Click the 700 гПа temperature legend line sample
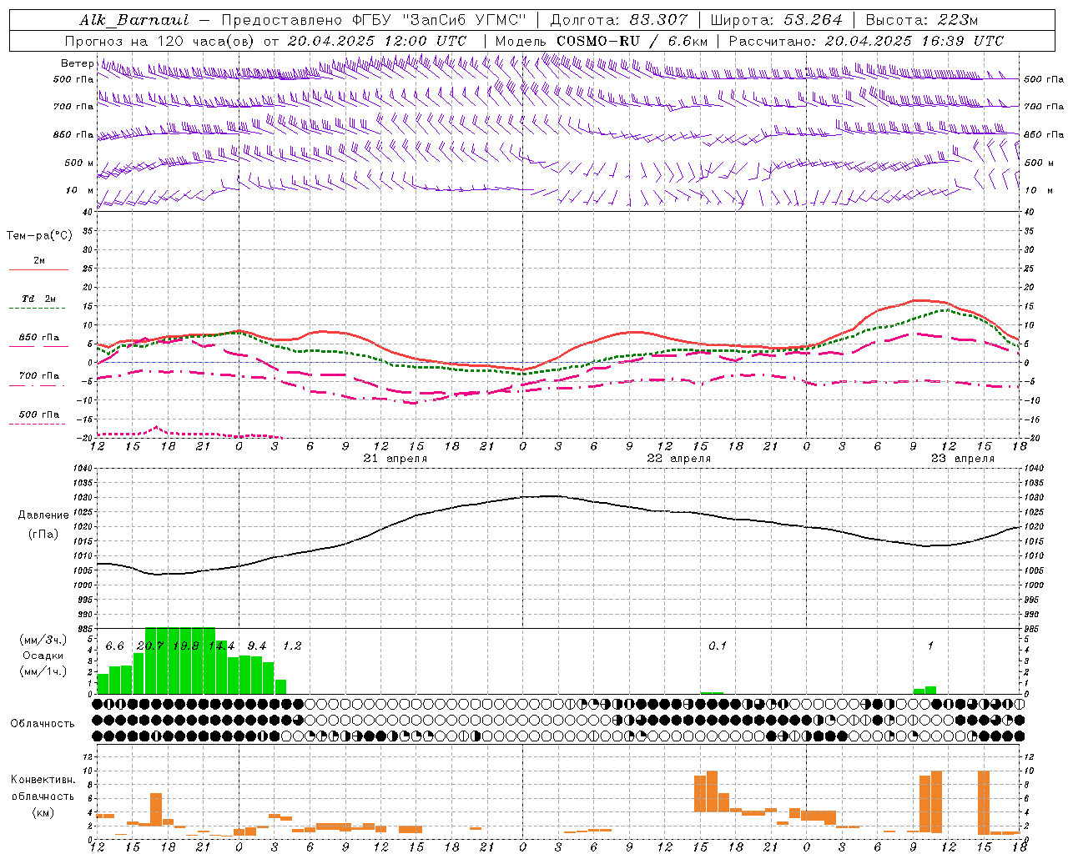Image resolution: width=1068 pixels, height=854 pixels. click(x=38, y=386)
